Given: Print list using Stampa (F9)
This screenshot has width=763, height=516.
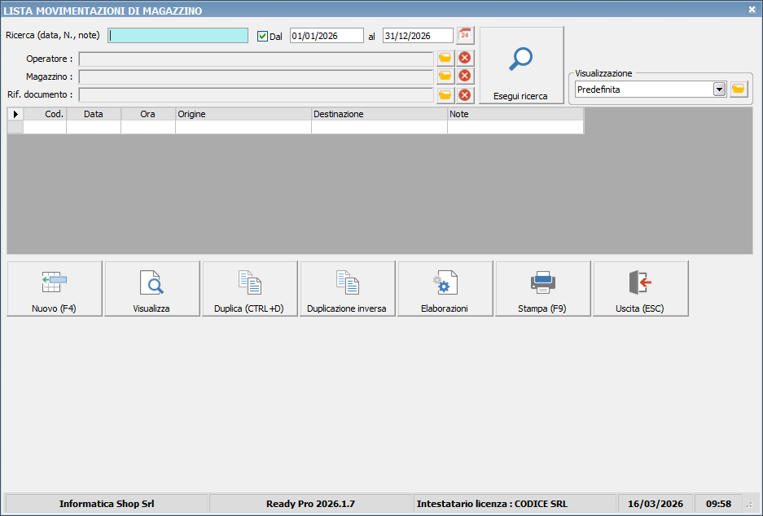Looking at the screenshot, I should tap(543, 289).
